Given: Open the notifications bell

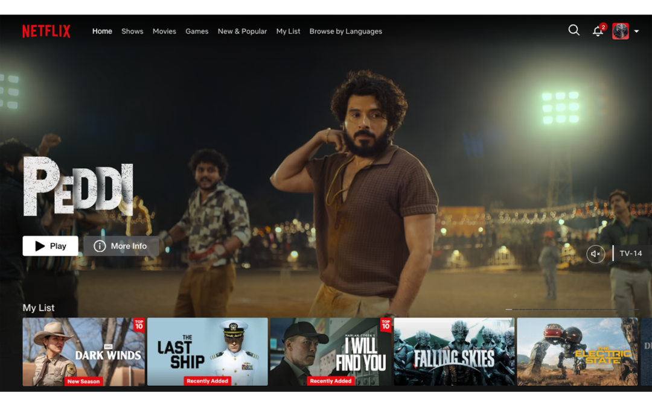Looking at the screenshot, I should pyautogui.click(x=598, y=31).
